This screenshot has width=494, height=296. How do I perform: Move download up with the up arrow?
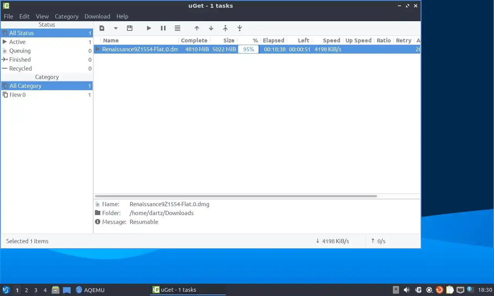(x=197, y=28)
